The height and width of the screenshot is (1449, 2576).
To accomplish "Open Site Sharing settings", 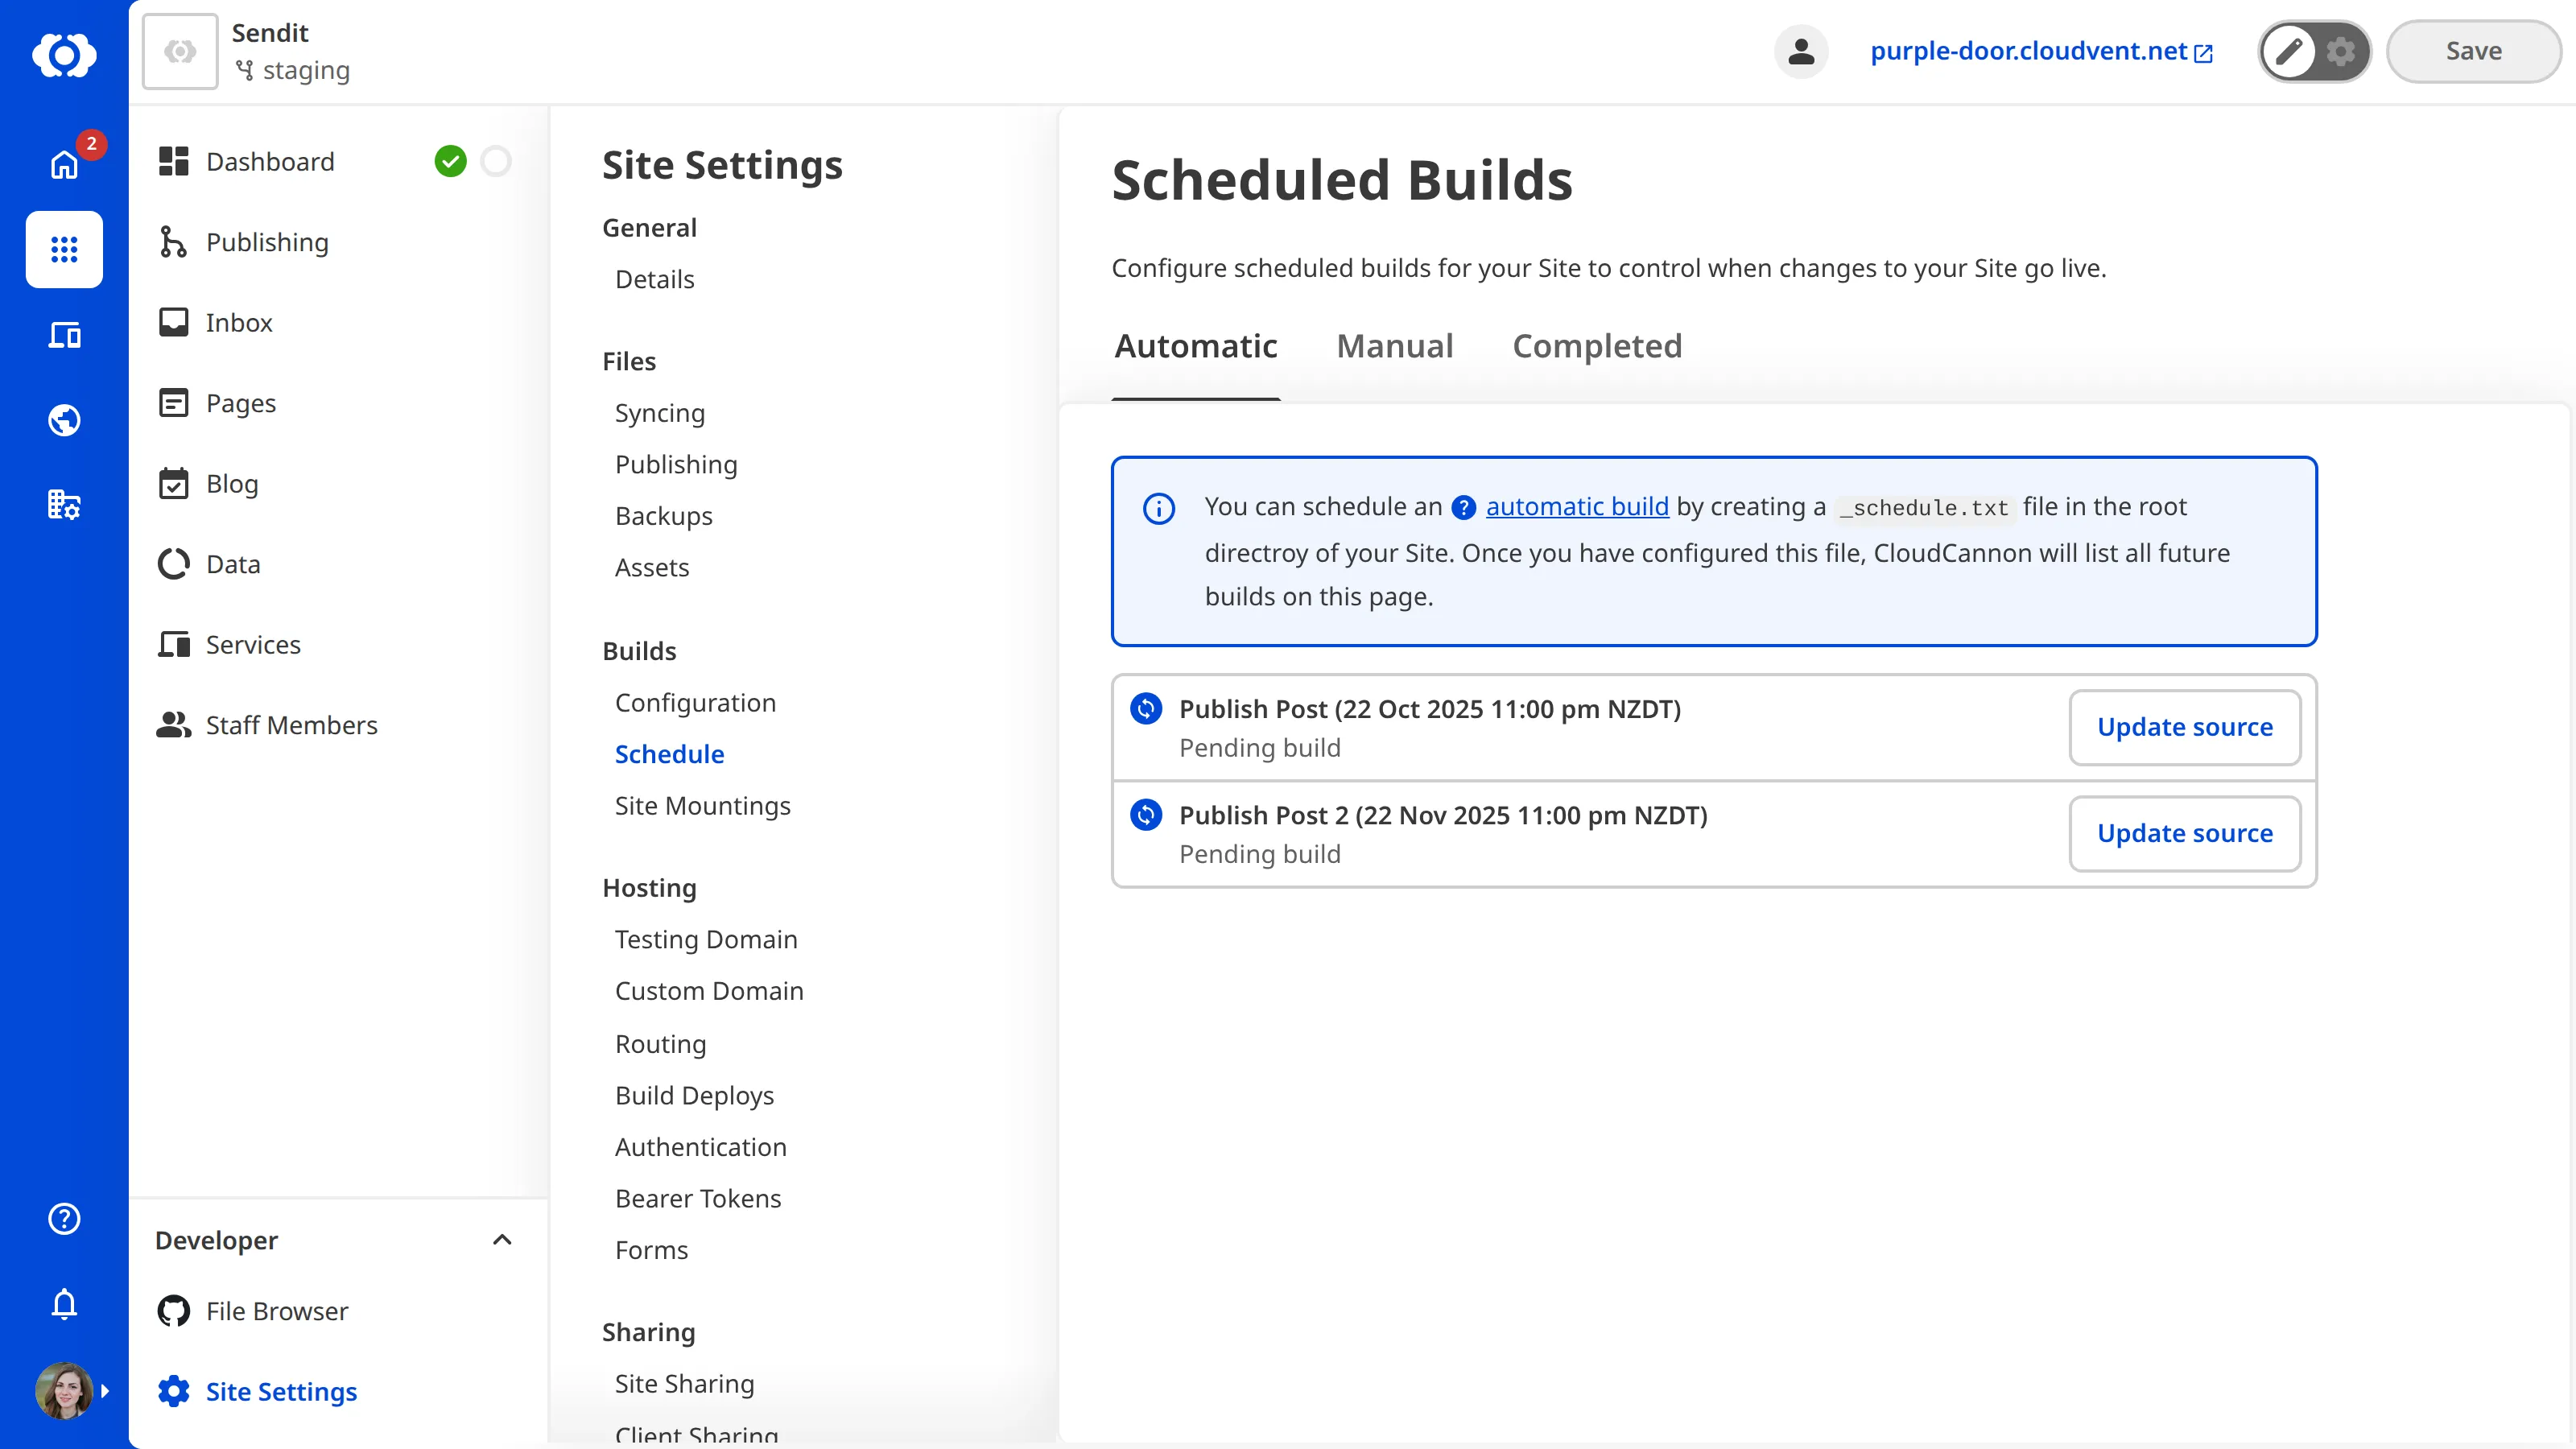I will (x=684, y=1384).
